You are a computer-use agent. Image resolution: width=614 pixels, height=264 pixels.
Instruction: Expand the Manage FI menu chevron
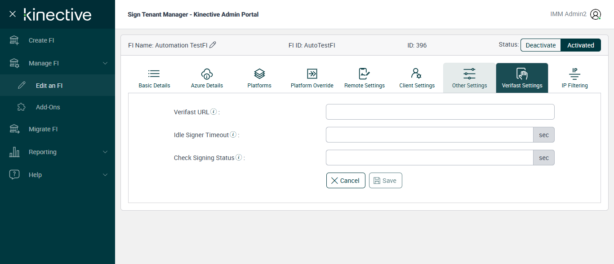(105, 63)
